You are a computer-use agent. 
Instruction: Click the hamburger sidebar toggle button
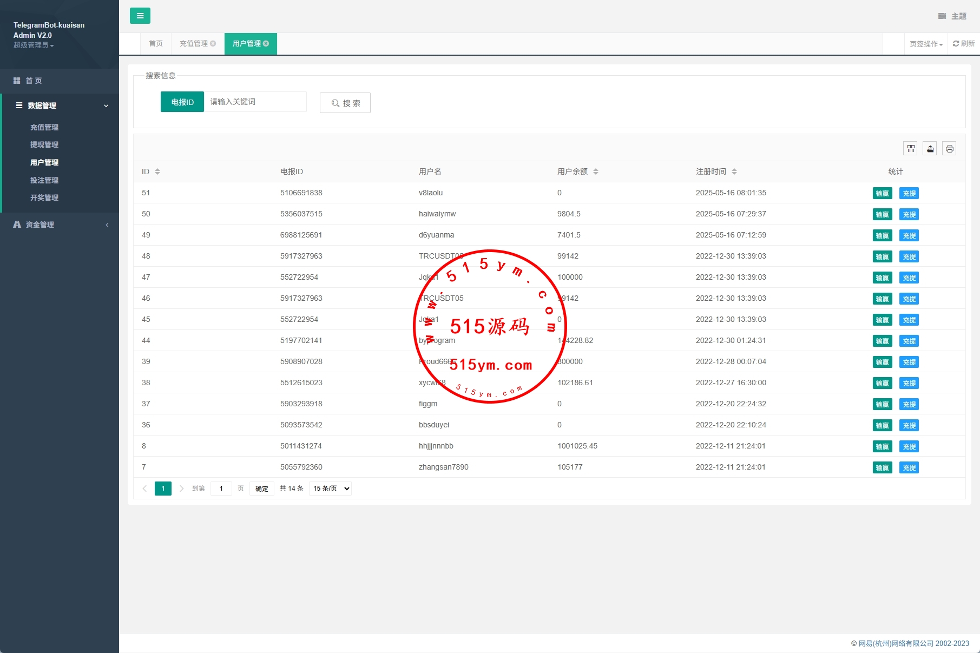coord(140,16)
